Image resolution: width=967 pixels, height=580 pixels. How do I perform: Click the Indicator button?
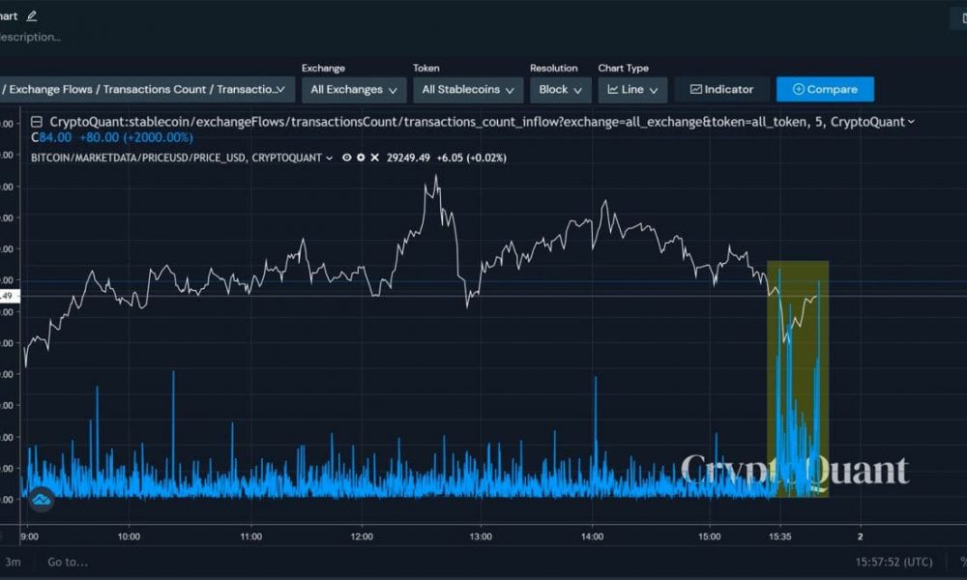point(721,89)
